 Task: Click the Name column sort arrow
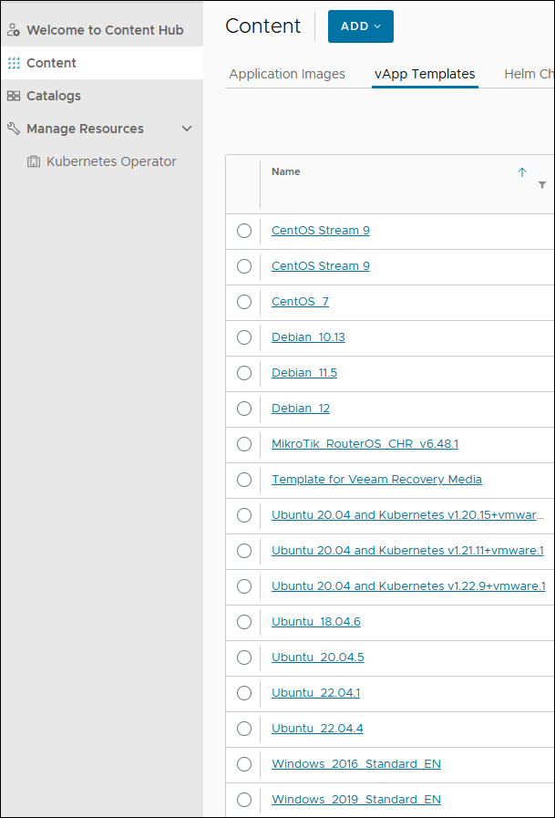(x=522, y=171)
